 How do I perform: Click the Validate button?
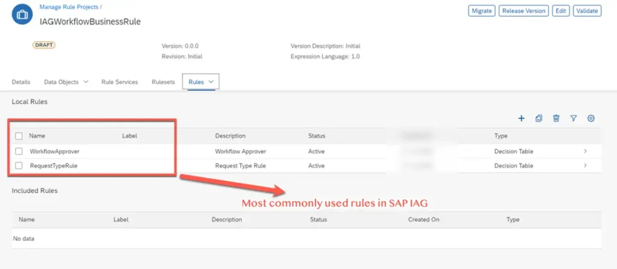(587, 11)
